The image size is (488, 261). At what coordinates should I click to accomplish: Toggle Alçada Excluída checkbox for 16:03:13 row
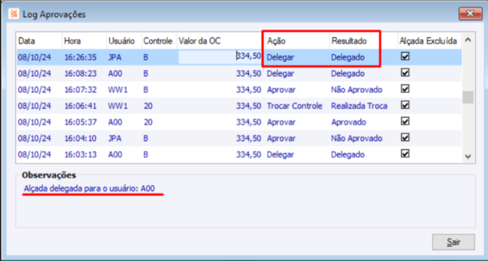pos(405,154)
